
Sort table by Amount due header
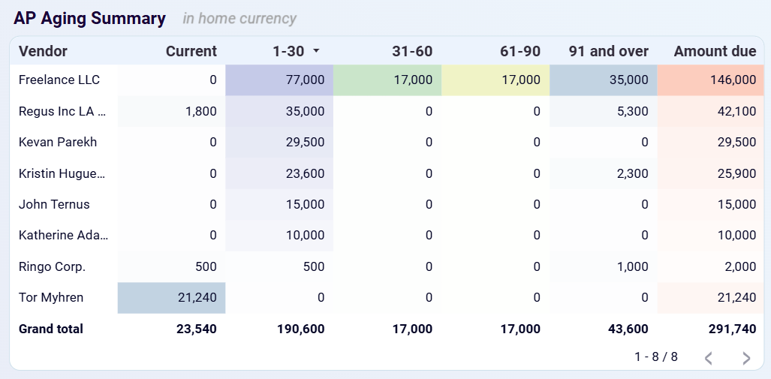click(x=715, y=51)
